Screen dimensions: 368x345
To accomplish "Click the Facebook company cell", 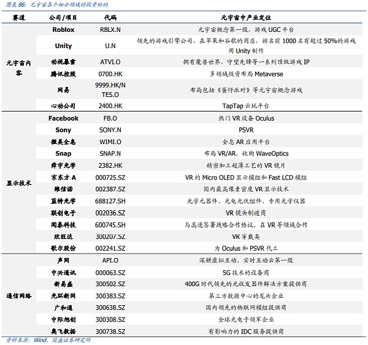I will point(63,118).
